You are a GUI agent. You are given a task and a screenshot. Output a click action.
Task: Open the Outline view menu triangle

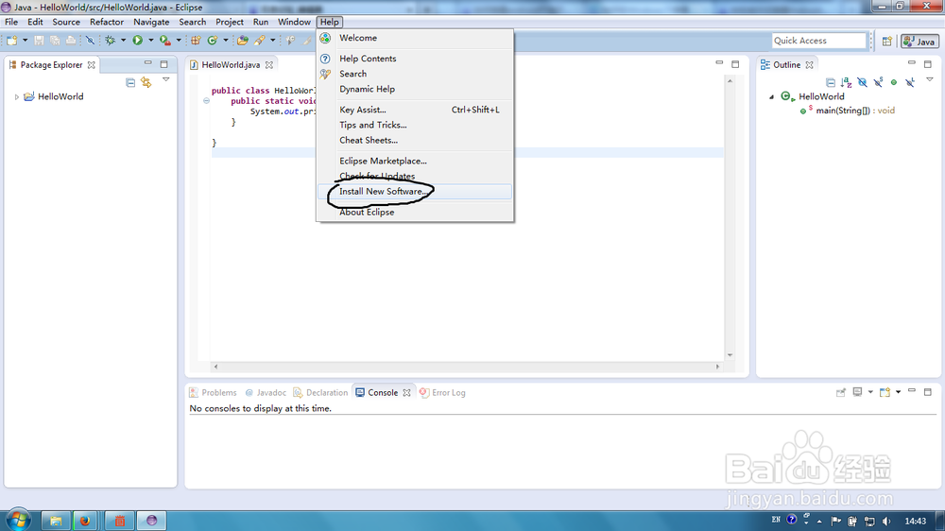tap(929, 79)
